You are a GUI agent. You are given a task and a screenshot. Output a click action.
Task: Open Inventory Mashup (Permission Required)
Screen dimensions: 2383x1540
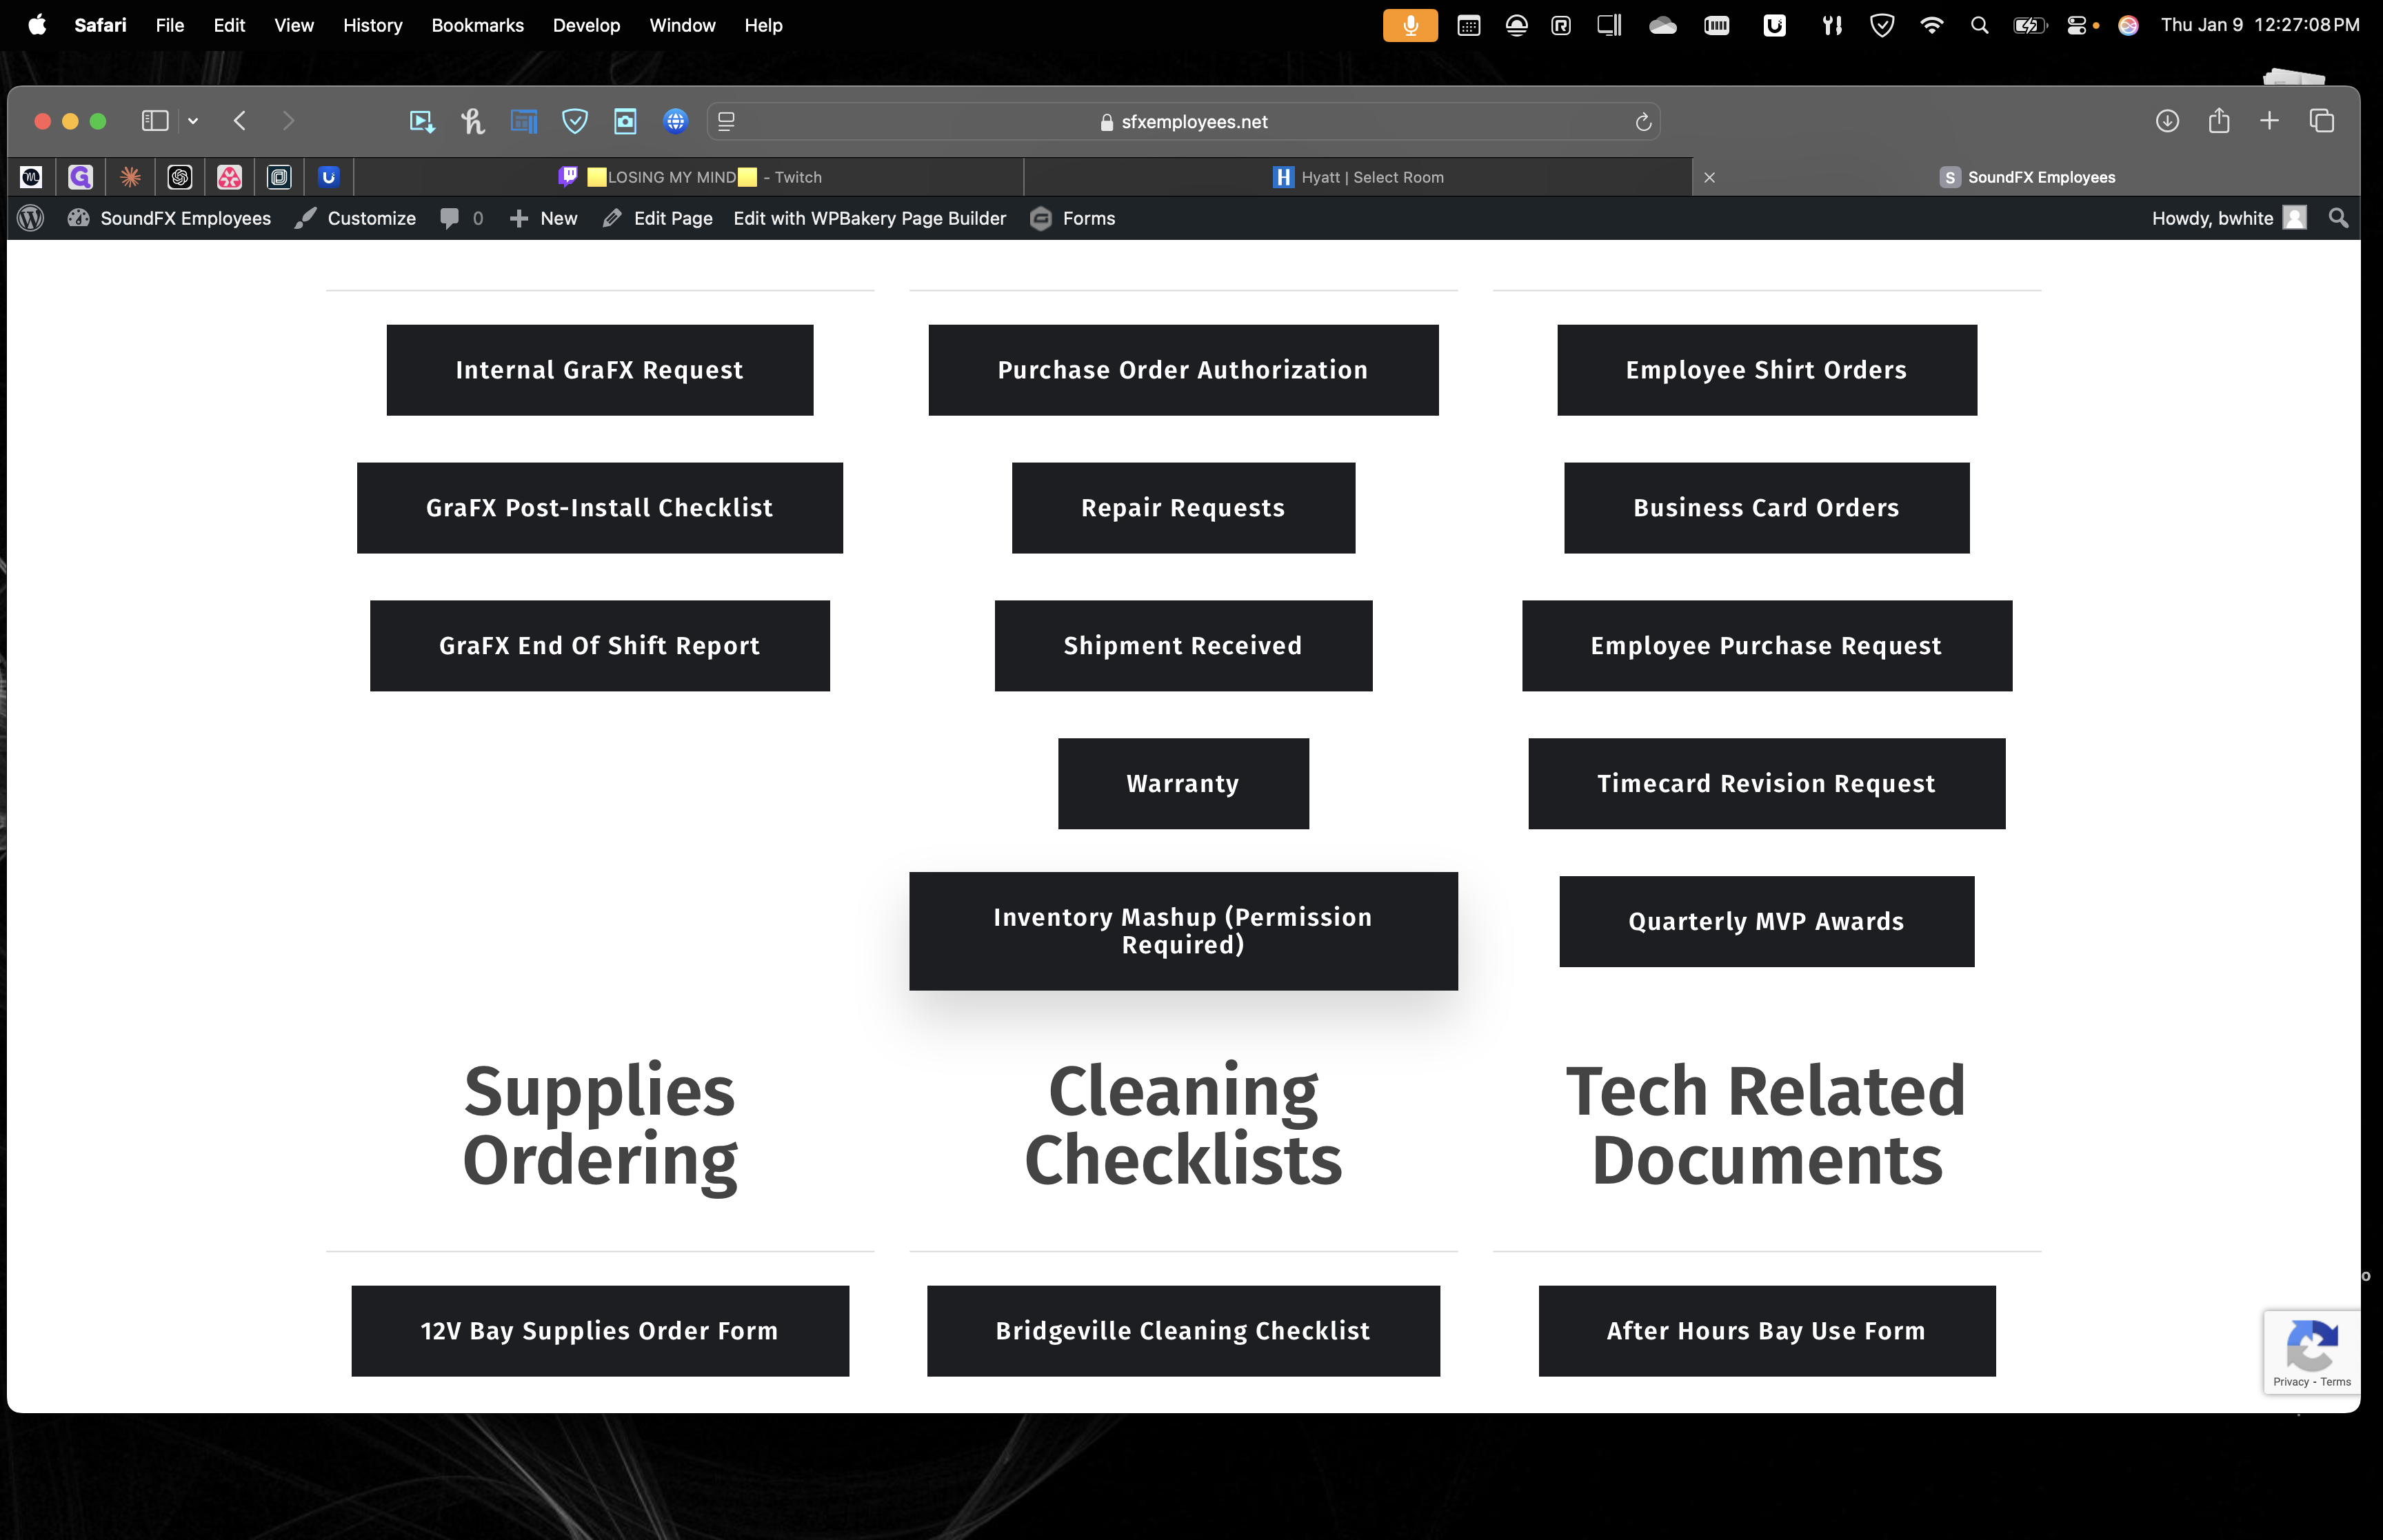pyautogui.click(x=1183, y=931)
